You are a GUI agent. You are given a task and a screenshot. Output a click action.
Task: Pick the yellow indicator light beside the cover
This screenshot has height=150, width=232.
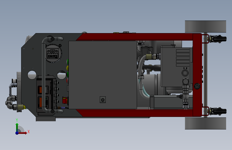(67, 68)
